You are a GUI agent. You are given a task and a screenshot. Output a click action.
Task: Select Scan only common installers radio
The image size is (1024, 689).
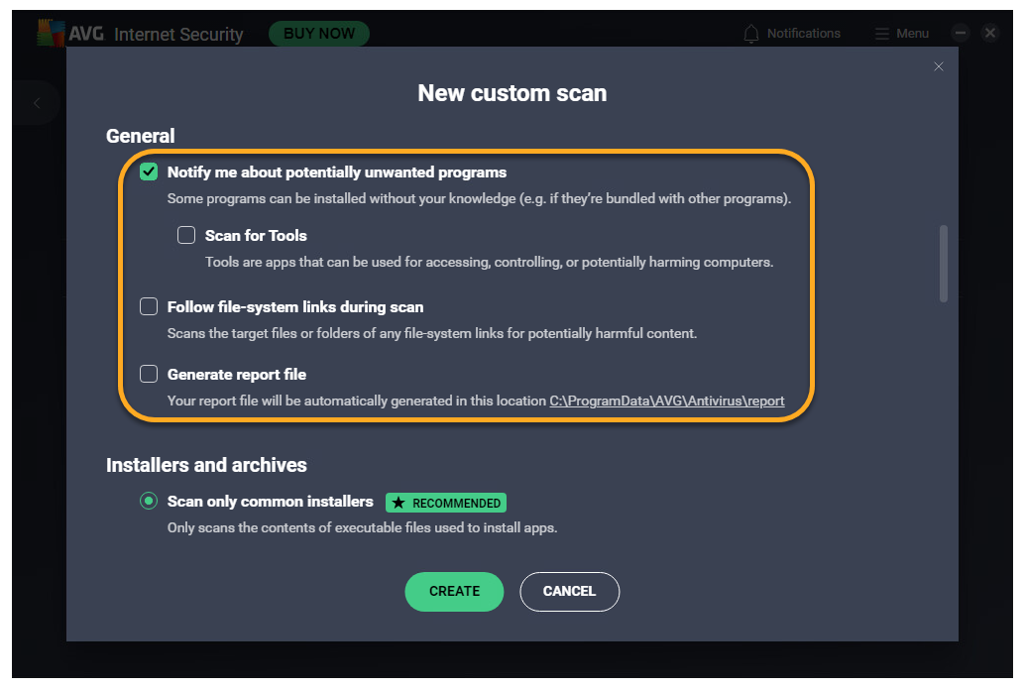[x=149, y=502]
